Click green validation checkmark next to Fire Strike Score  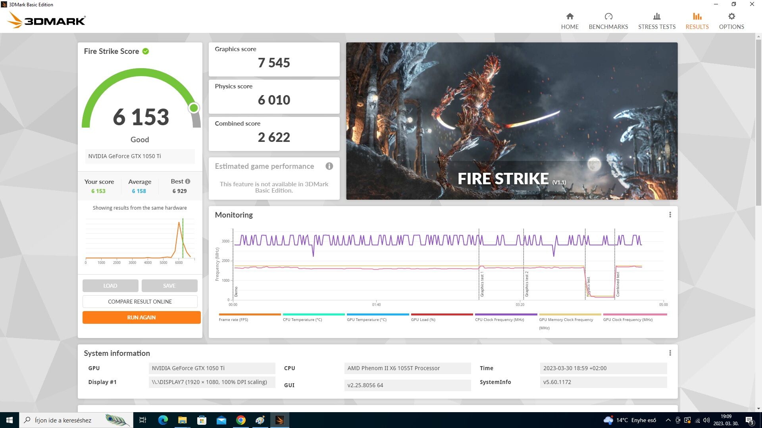(x=146, y=51)
